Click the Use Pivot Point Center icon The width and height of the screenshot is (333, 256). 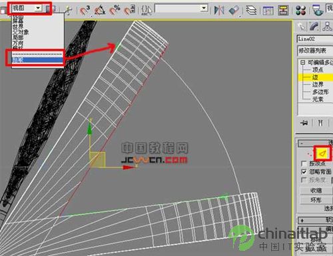point(51,9)
